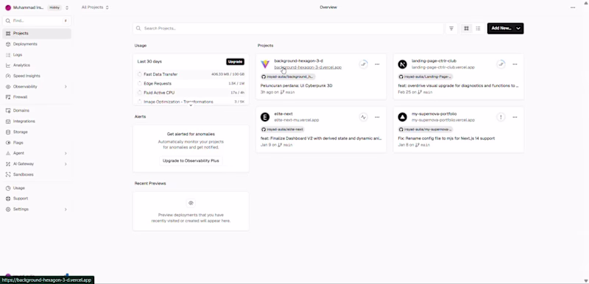Open elite-next more options menu
The height and width of the screenshot is (284, 589).
tap(377, 117)
